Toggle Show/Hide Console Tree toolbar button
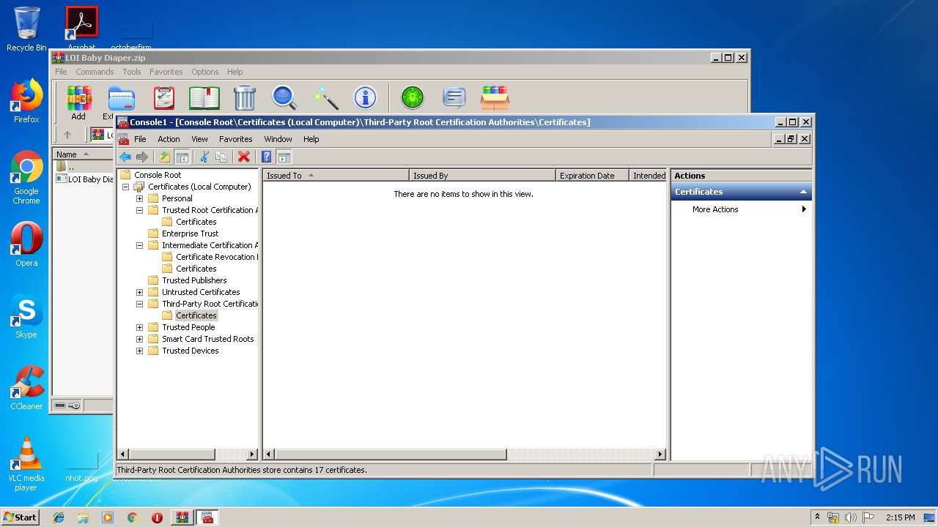 point(182,157)
